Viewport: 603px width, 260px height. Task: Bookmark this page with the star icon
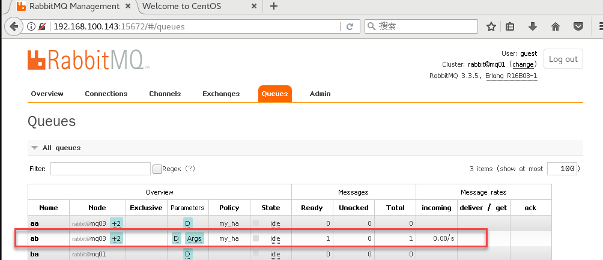(491, 26)
